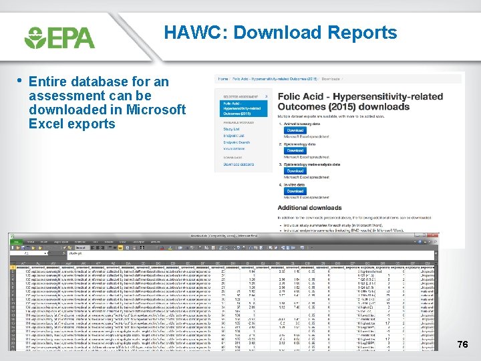The image size is (481, 361).
Task: Select the highlighted Folic Acid sidebar item
Action: click(x=244, y=109)
